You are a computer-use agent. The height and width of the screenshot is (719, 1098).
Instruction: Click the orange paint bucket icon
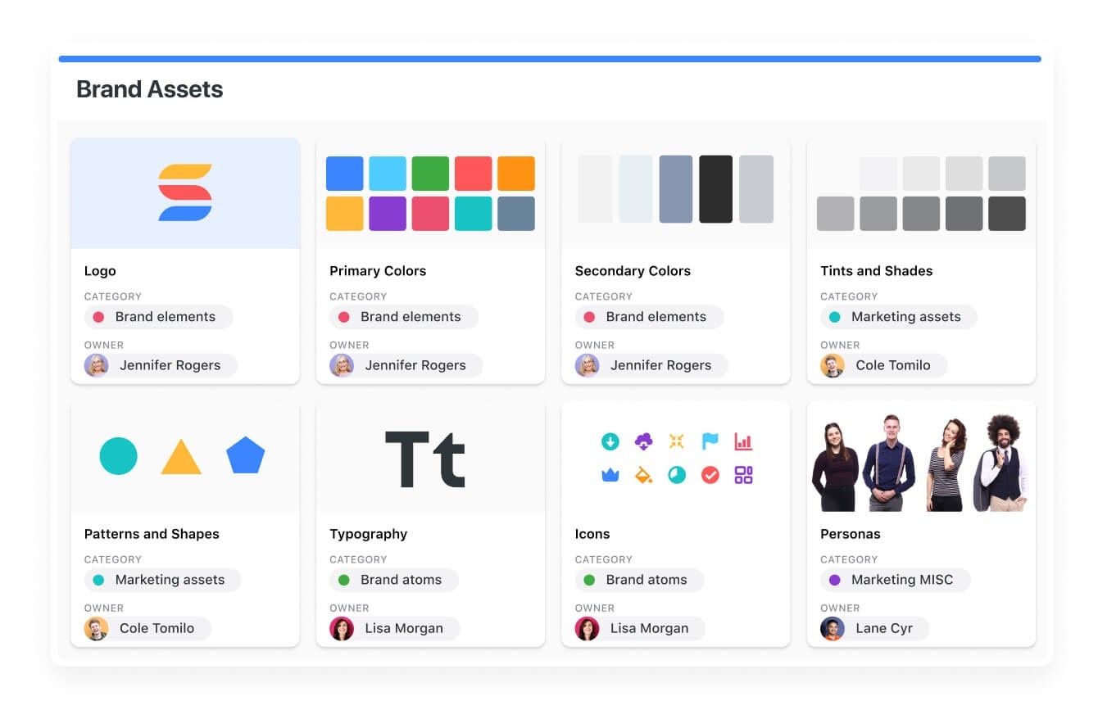pos(643,475)
